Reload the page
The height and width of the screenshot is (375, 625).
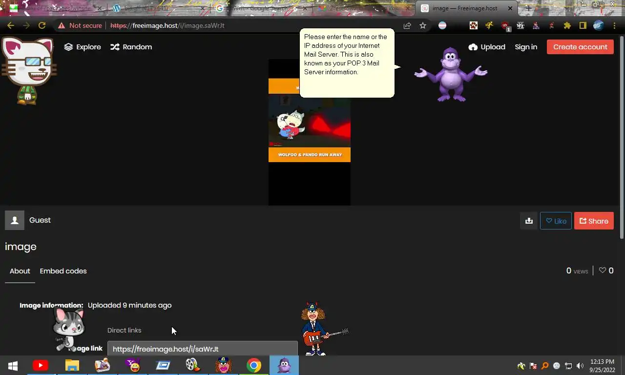pos(42,25)
